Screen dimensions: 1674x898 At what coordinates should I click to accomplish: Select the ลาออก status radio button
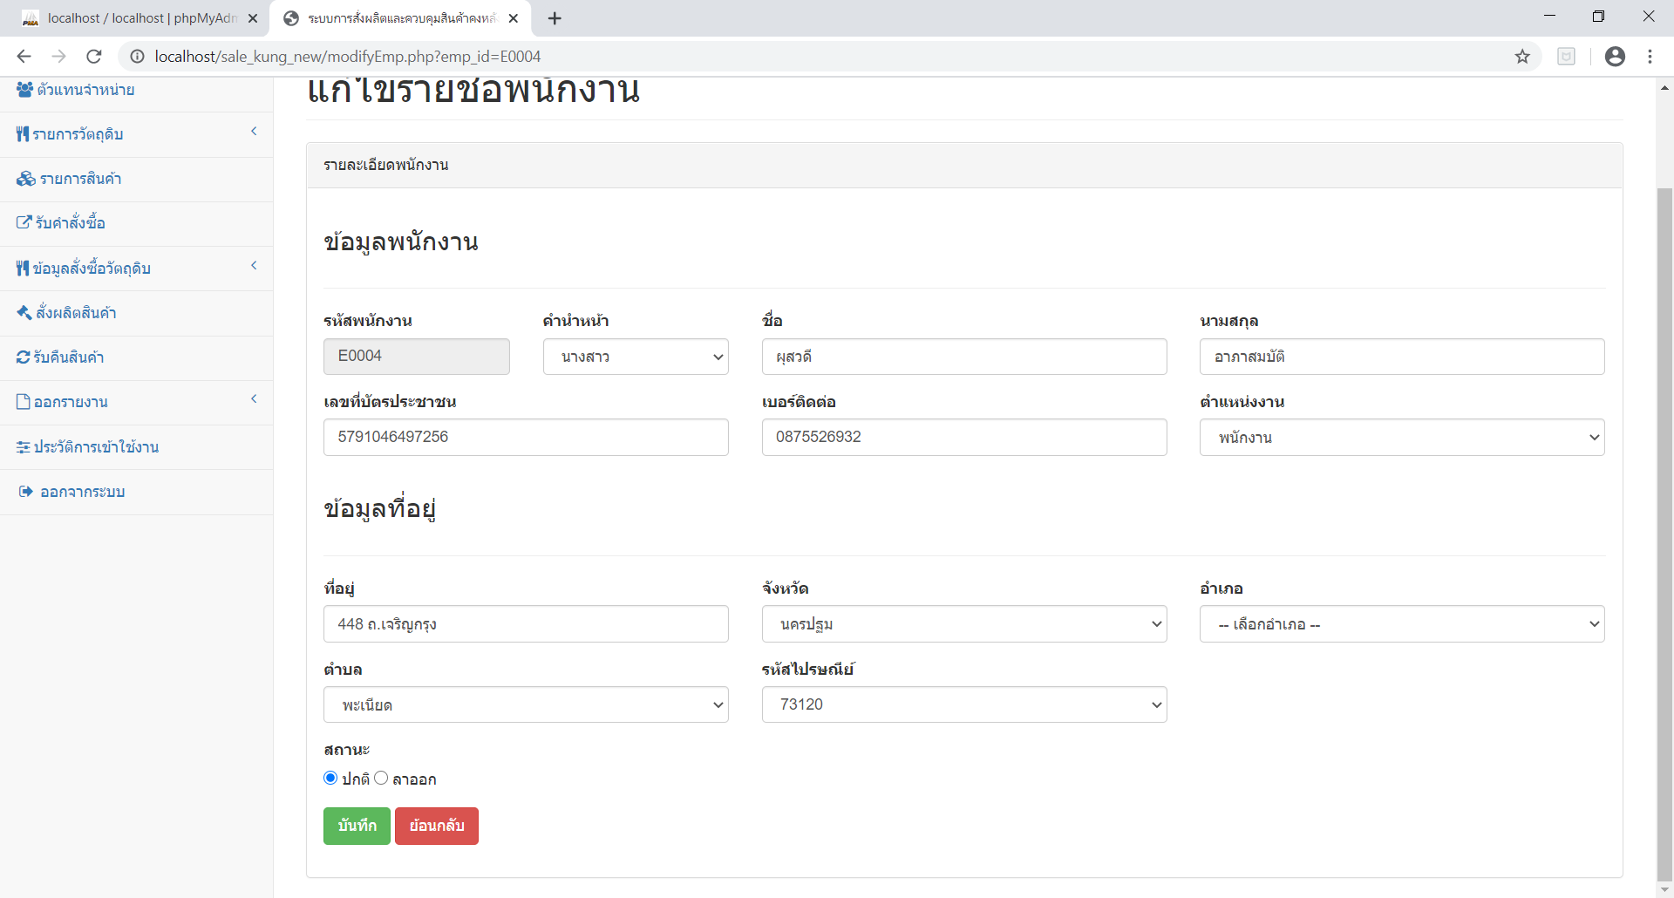[x=381, y=778]
